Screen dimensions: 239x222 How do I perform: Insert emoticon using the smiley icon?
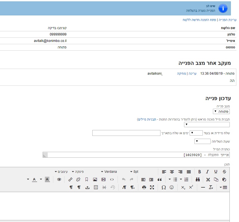coord(172,187)
